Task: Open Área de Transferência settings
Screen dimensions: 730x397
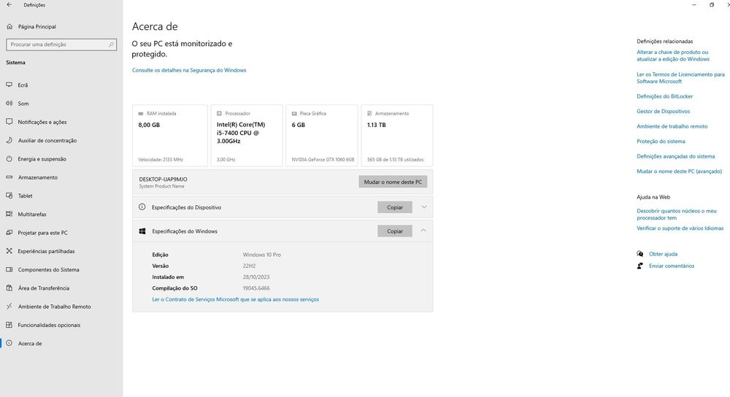Action: [x=43, y=288]
